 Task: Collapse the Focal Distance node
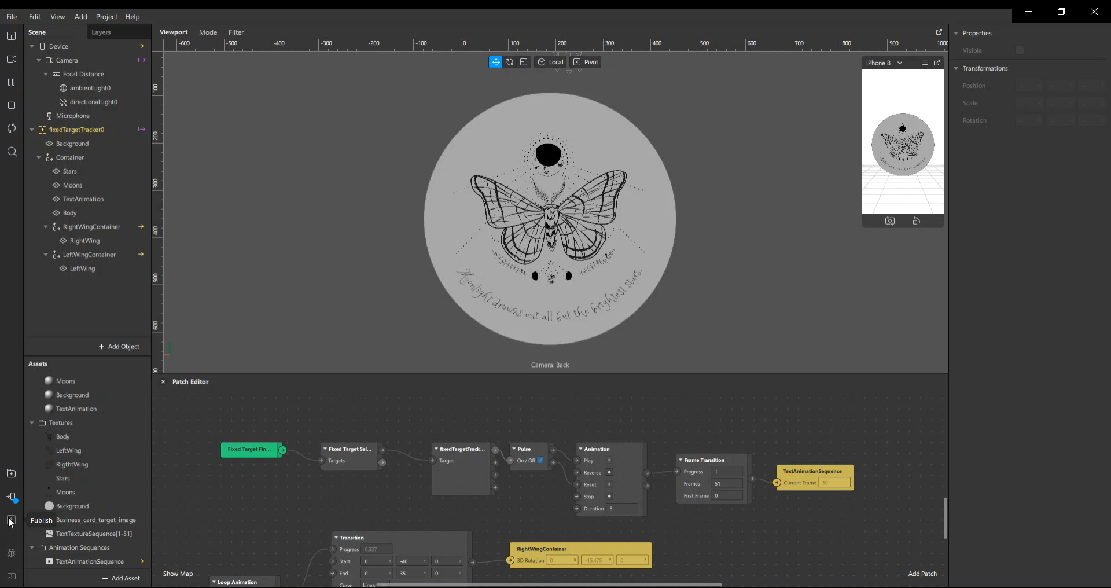point(46,74)
